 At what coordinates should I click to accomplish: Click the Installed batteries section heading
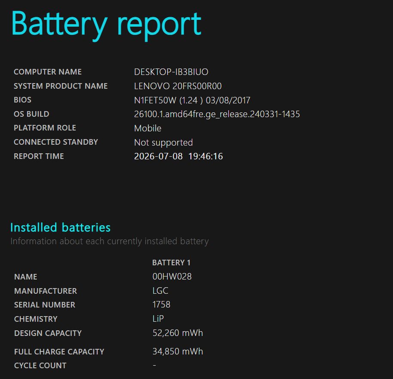(x=60, y=228)
